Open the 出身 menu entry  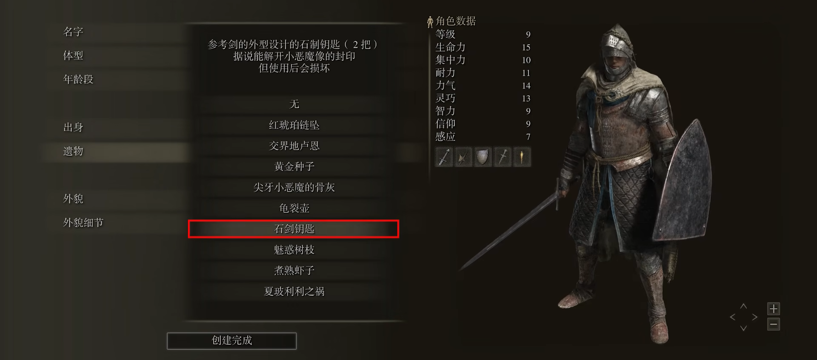tap(73, 127)
